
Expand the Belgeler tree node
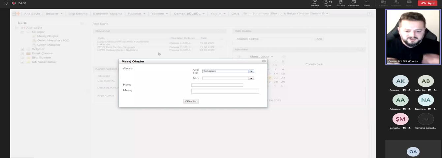(x=22, y=49)
